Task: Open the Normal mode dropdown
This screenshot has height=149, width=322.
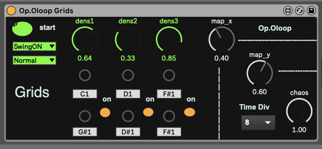Action: 34,60
